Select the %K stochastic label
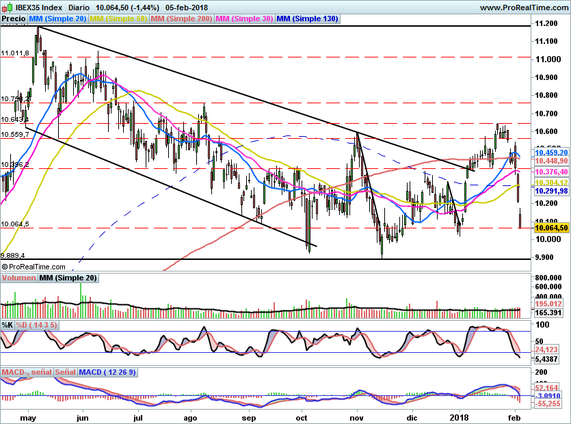This screenshot has height=424, width=571. tap(8, 325)
